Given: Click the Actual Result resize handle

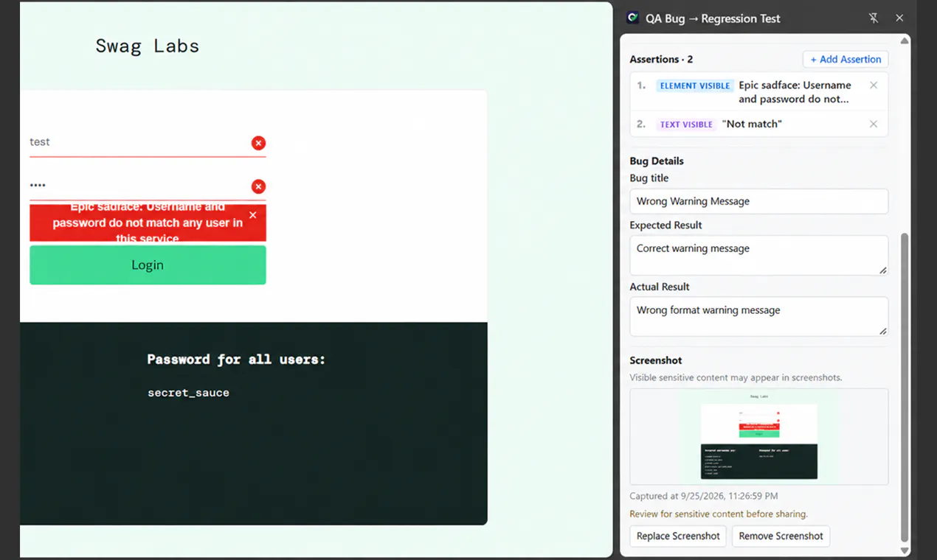Looking at the screenshot, I should pyautogui.click(x=882, y=332).
